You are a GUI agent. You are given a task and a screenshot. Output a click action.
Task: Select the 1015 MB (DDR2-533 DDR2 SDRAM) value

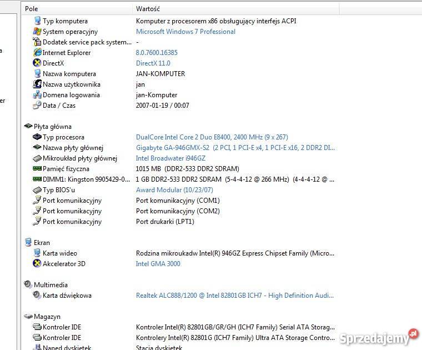click(188, 169)
